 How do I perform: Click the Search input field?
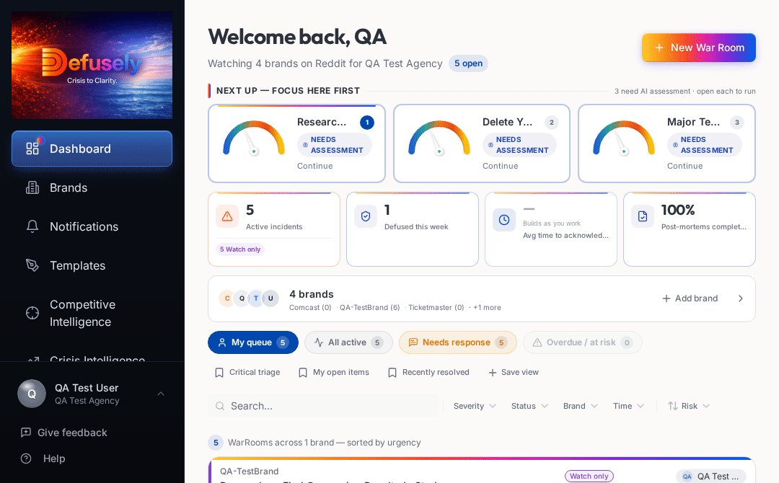click(x=323, y=406)
